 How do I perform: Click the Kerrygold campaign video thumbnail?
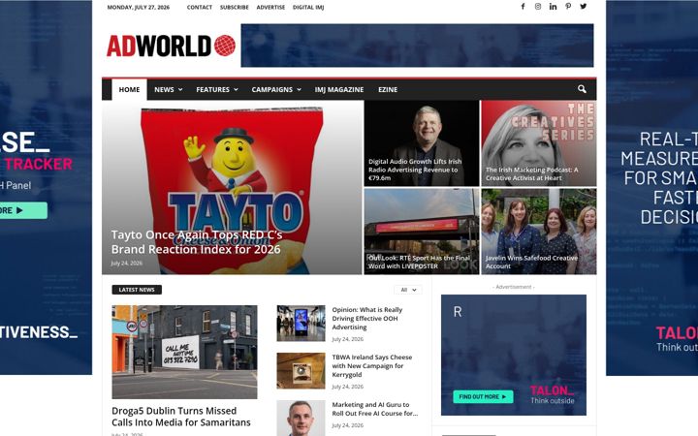click(301, 370)
